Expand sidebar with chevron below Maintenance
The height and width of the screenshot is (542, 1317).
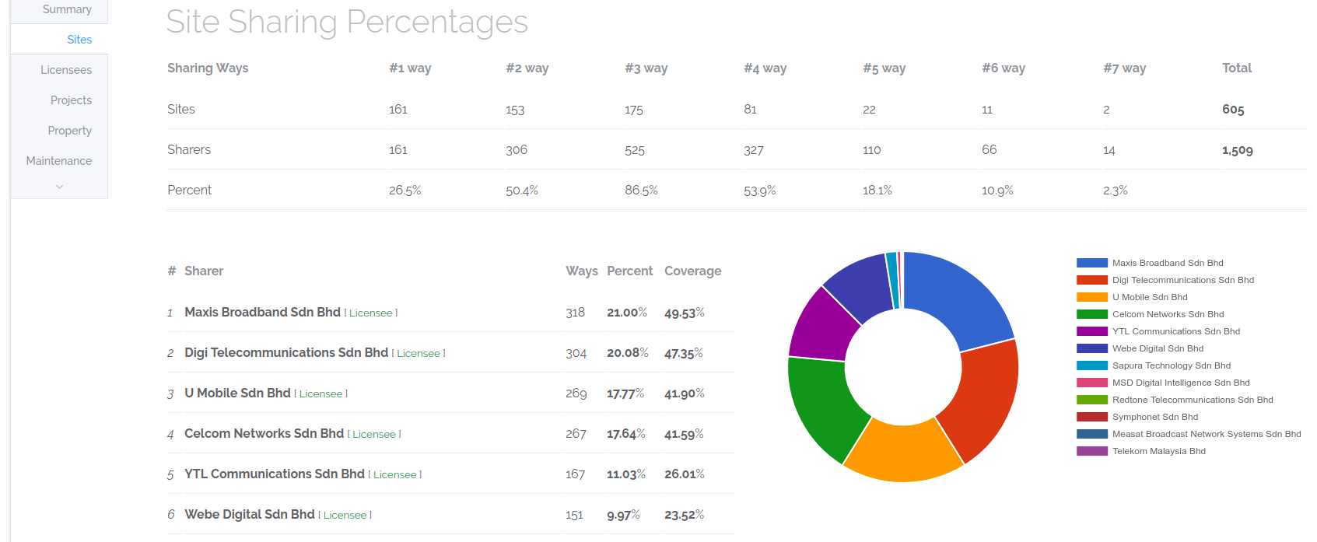pos(59,187)
